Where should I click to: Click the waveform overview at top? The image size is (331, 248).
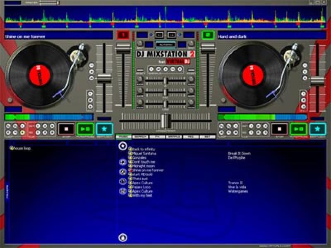click(x=165, y=17)
